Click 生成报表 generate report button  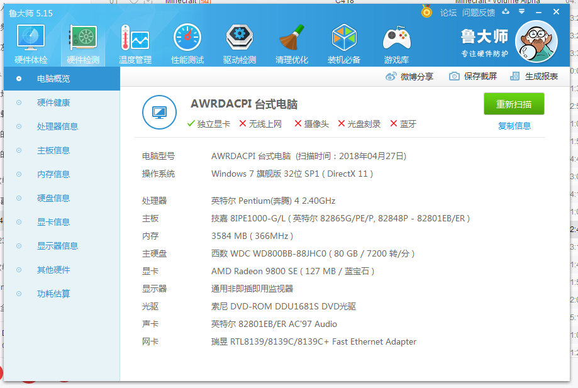(534, 76)
